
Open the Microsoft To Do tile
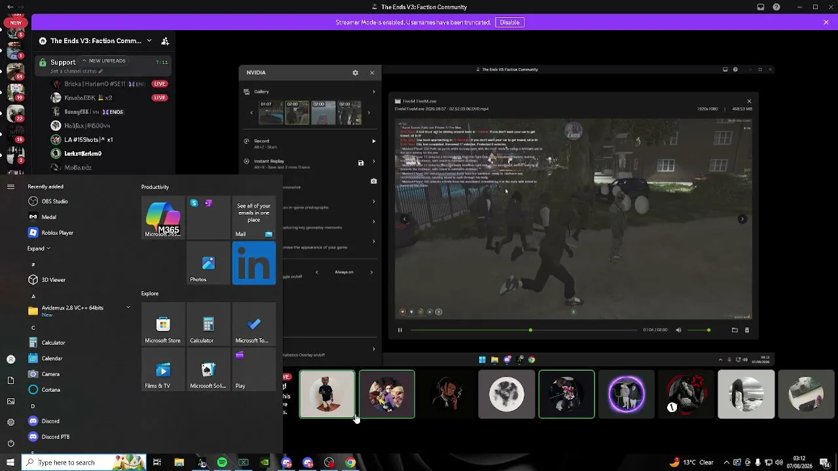[254, 324]
